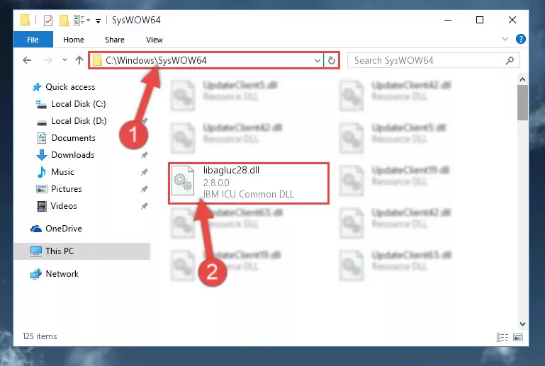Switch to the Share ribbon tab
The height and width of the screenshot is (366, 545).
point(115,40)
